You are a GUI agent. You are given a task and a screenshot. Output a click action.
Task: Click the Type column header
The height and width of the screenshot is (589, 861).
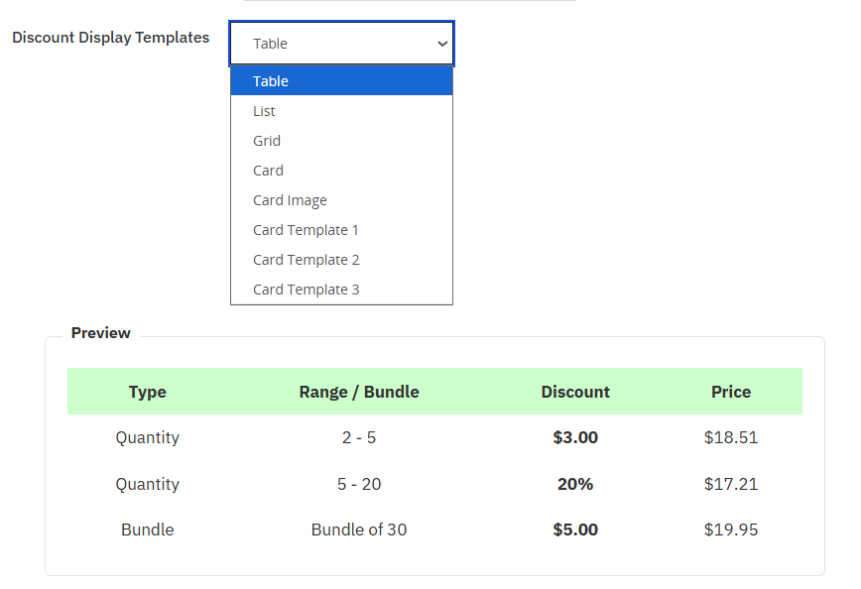(147, 392)
